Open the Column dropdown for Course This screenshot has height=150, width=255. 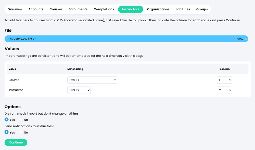tap(224, 80)
